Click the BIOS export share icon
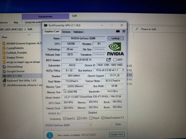Image resolution: width=186 pixels, height=139 pixels. click(x=109, y=60)
